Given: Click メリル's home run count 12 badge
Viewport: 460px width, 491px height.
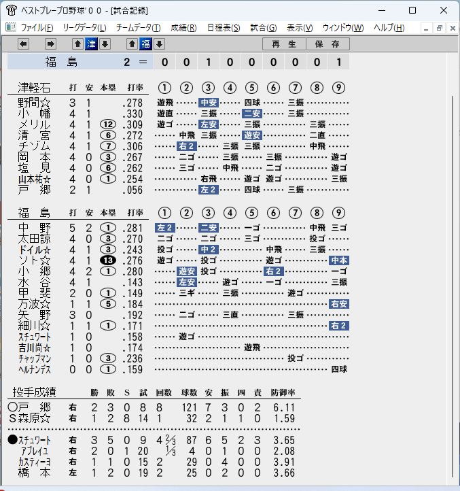Looking at the screenshot, I should (x=108, y=124).
